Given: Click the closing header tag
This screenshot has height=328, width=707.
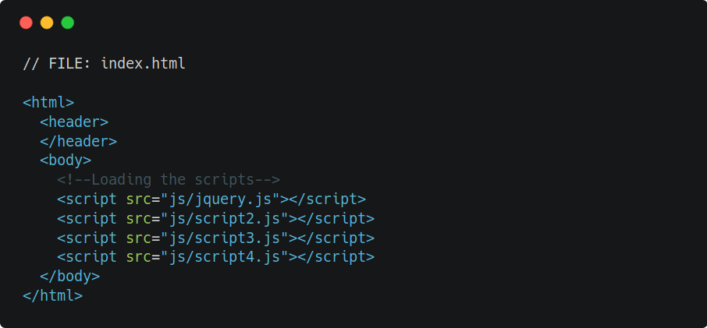Looking at the screenshot, I should coord(79,141).
